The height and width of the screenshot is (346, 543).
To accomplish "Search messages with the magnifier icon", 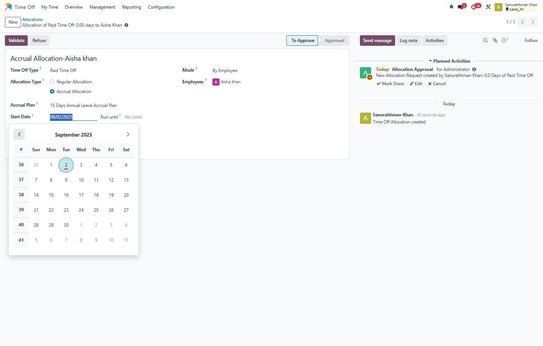I will 485,41.
